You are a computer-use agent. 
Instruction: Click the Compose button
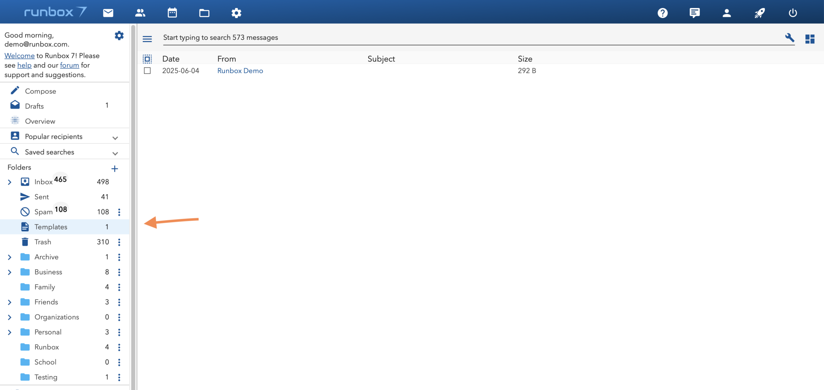(40, 91)
